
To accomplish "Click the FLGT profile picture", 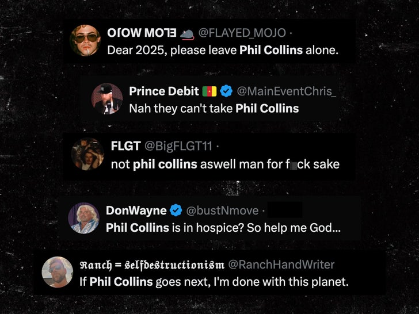I will tap(88, 154).
